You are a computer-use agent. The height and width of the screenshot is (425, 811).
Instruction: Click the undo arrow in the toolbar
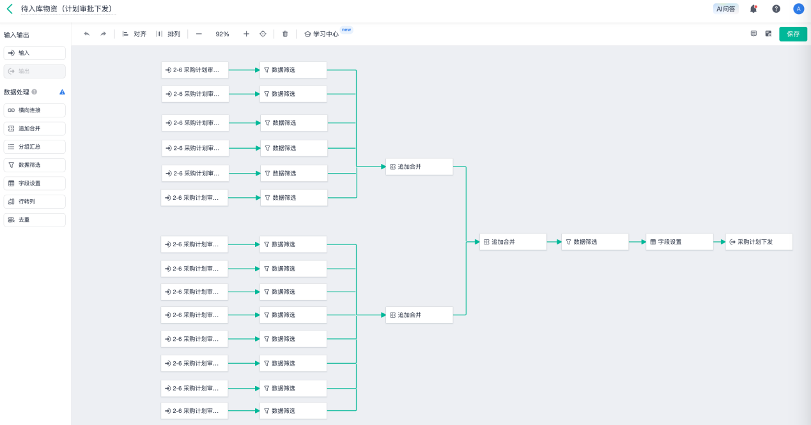87,34
